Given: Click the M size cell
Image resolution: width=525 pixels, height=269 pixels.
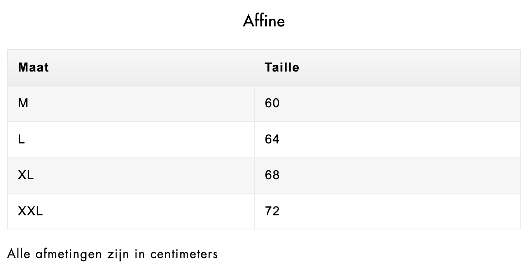Looking at the screenshot, I should 23,103.
